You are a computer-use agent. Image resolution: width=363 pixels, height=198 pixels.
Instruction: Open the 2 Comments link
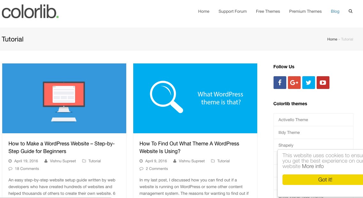tap(157, 169)
